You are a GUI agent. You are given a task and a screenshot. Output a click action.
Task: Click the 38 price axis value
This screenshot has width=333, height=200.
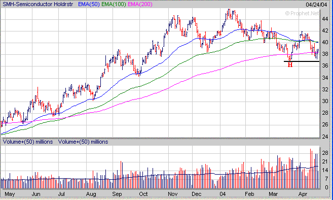pos(325,54)
